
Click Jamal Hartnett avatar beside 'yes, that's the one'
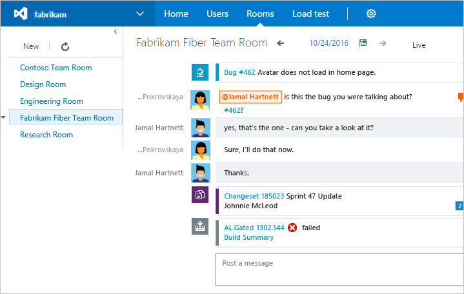(201, 128)
